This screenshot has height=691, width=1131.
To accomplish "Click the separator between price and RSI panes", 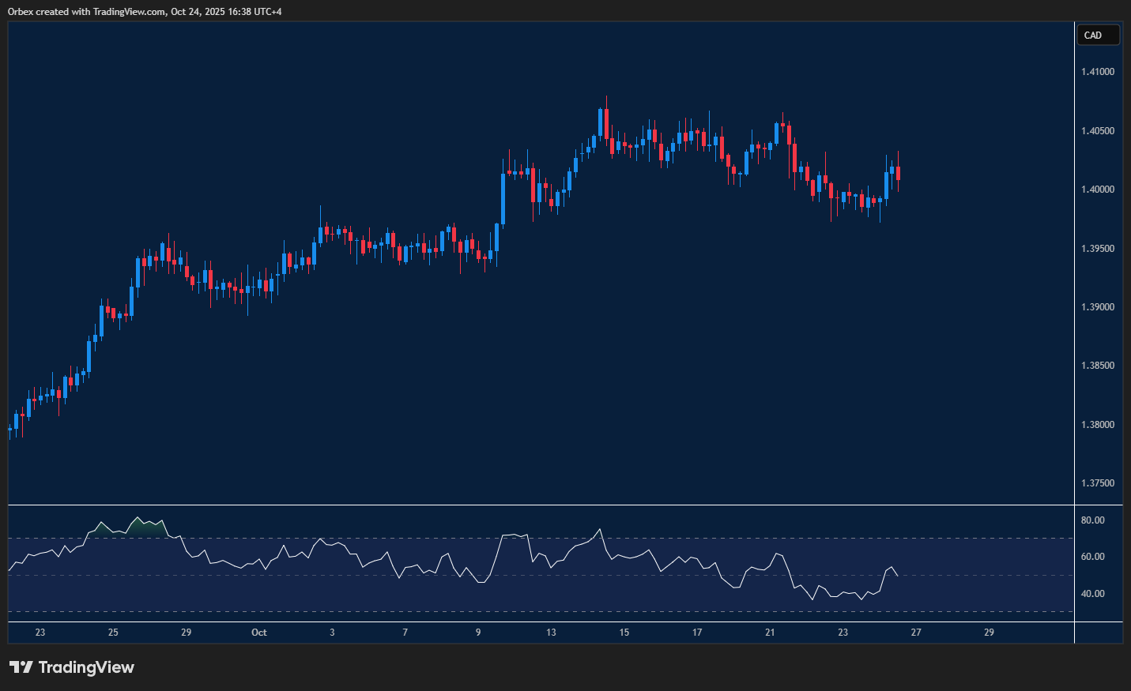I will tap(541, 505).
